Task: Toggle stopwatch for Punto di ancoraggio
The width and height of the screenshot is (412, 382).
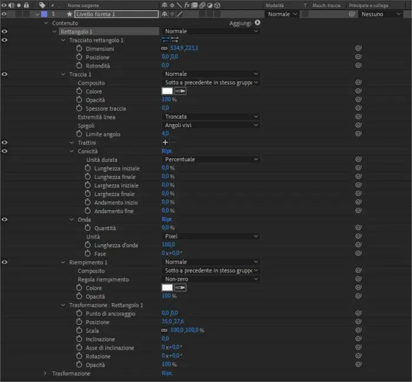Action: 79,313
